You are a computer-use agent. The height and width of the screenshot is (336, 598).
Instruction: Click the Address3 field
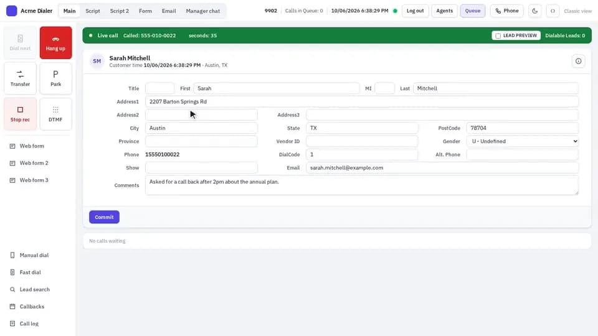(x=442, y=114)
